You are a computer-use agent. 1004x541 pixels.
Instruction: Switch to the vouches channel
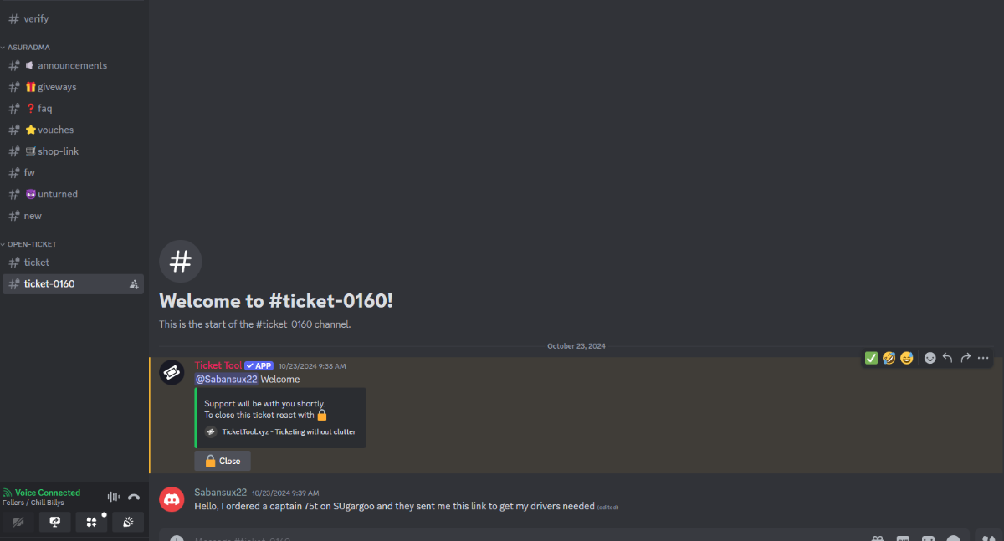point(73,130)
